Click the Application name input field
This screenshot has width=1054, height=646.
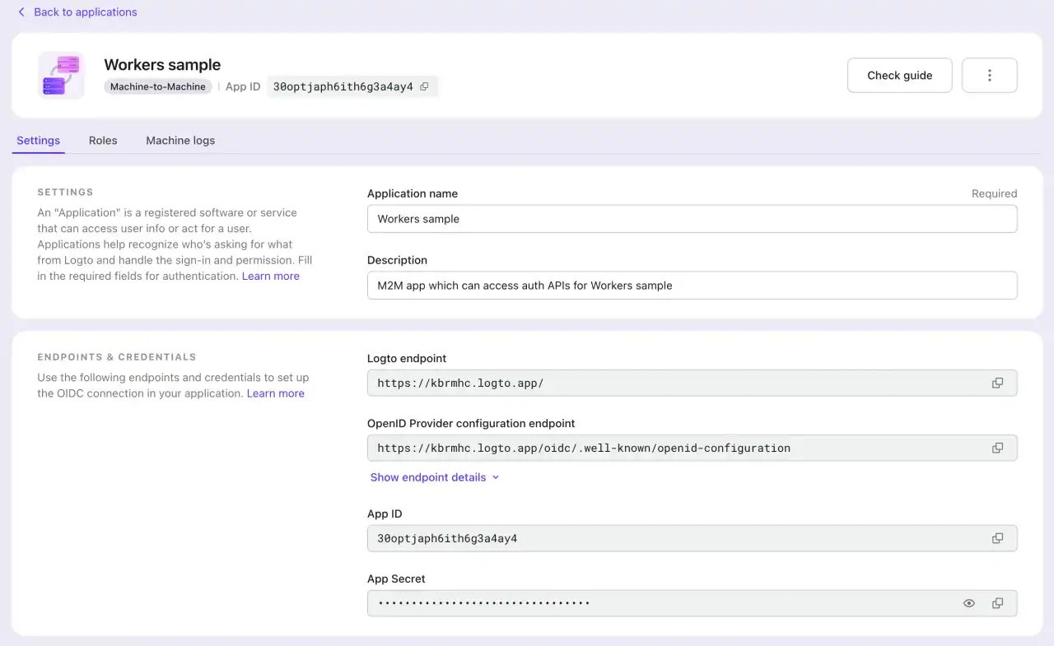click(x=692, y=219)
